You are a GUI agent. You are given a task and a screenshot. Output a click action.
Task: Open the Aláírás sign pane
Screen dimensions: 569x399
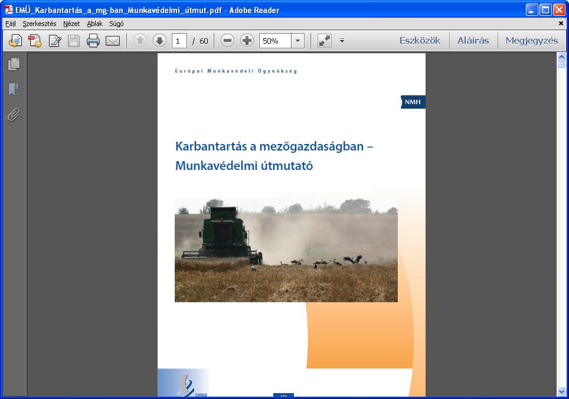pyautogui.click(x=473, y=41)
